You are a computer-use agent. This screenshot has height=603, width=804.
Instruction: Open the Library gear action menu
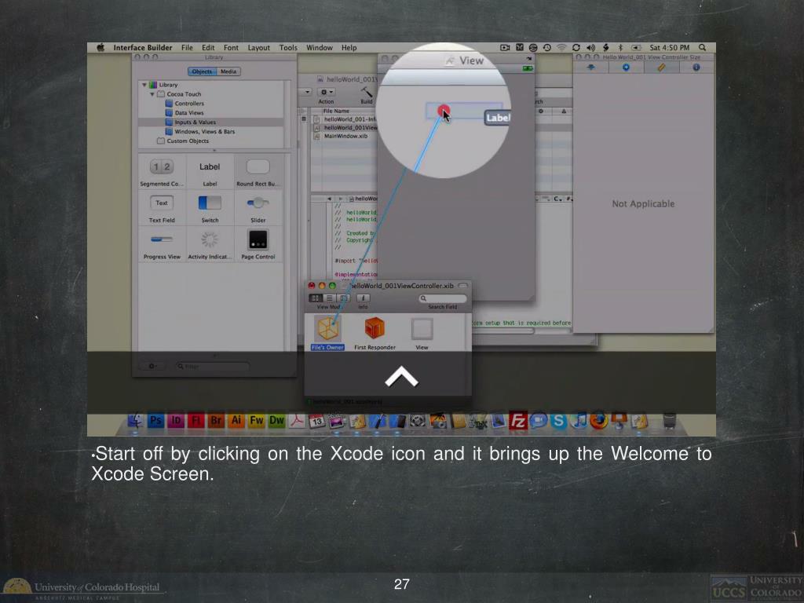153,366
